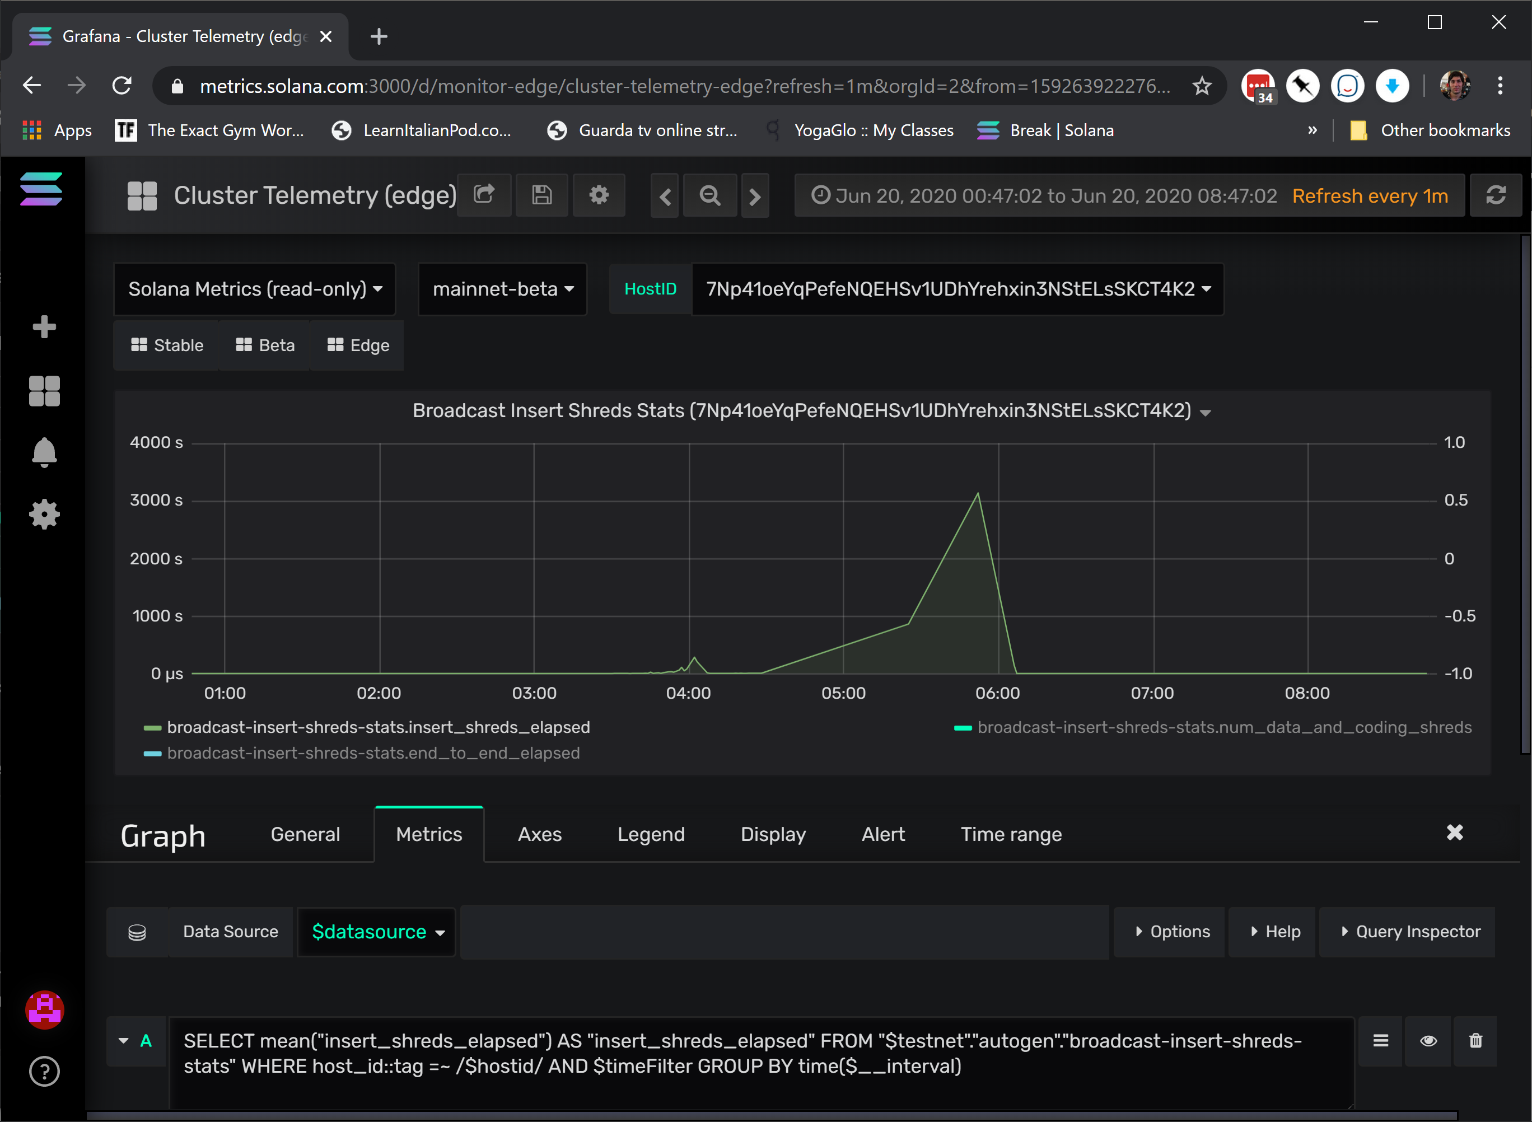Open query A options via hamburger icon
This screenshot has height=1122, width=1532.
[1380, 1040]
